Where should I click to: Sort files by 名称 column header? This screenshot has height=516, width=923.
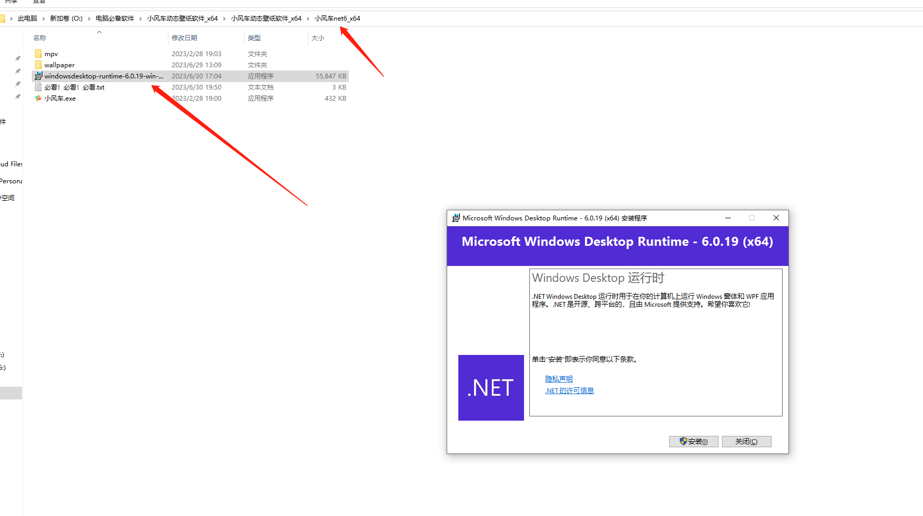click(x=40, y=38)
